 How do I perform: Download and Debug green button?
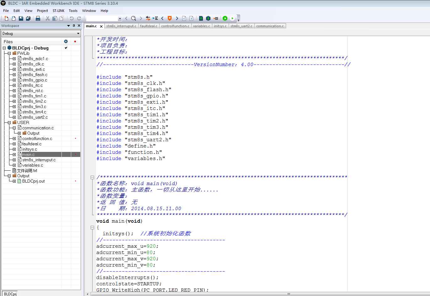tap(225, 18)
